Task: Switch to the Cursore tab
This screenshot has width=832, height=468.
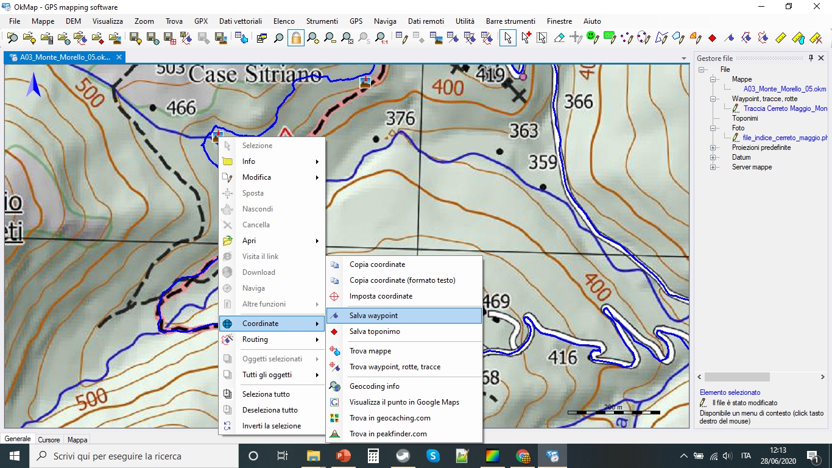Action: [x=49, y=439]
